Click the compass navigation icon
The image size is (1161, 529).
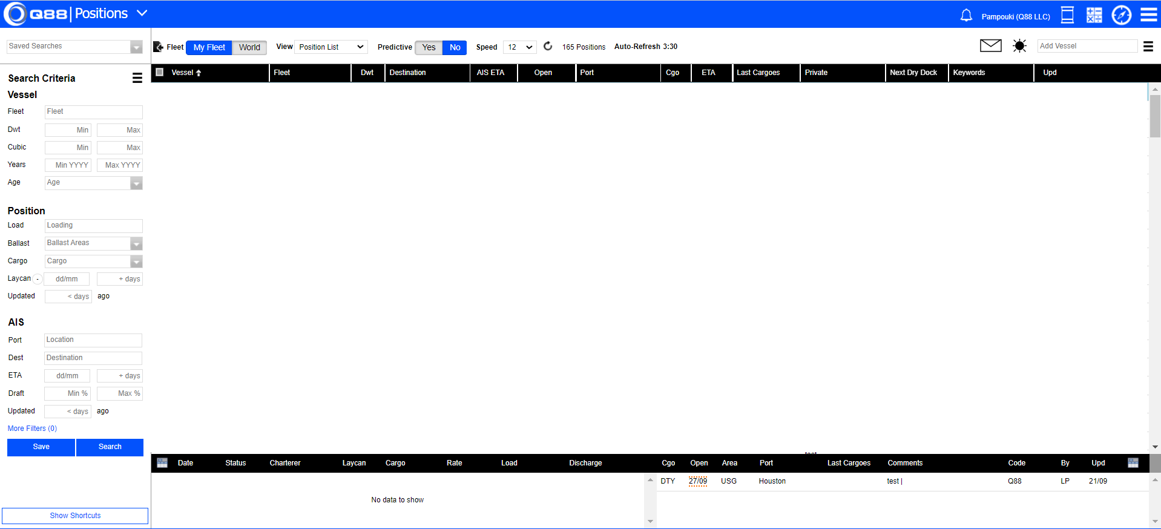(1121, 15)
